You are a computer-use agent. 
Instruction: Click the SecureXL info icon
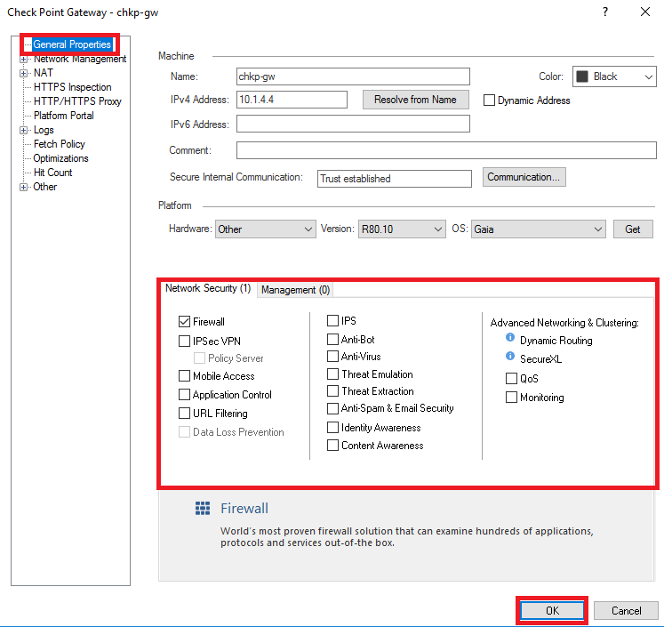click(510, 356)
